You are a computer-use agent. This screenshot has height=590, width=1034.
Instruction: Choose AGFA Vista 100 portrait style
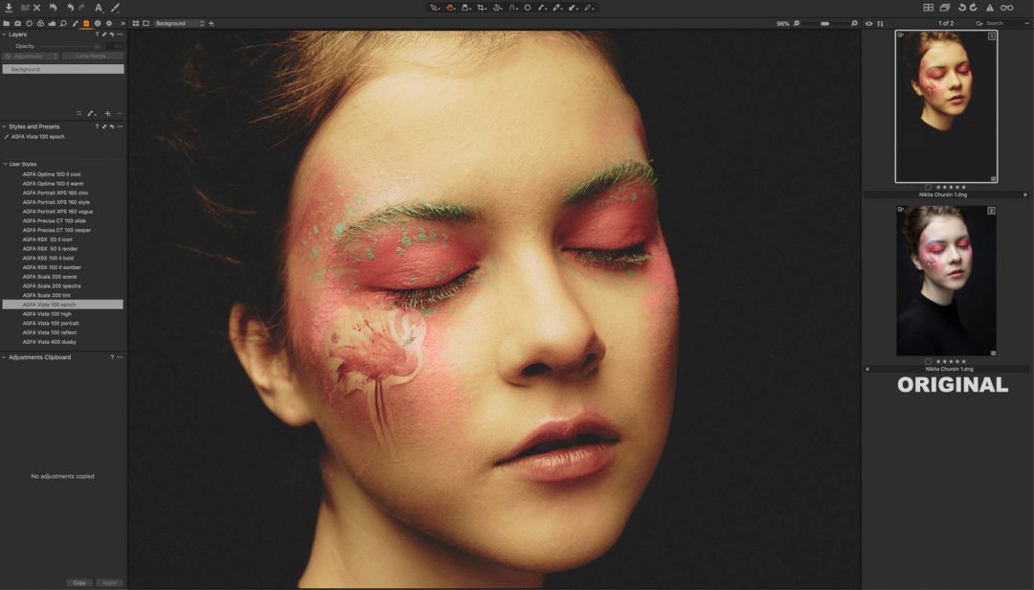tap(49, 323)
